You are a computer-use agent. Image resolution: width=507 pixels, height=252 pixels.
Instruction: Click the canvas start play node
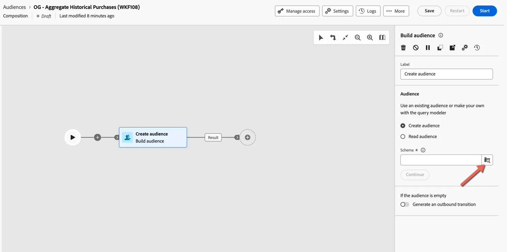click(72, 137)
